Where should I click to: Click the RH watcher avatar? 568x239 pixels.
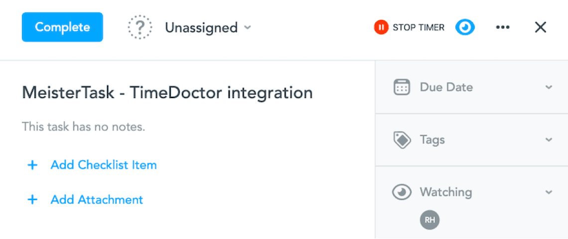coord(429,220)
